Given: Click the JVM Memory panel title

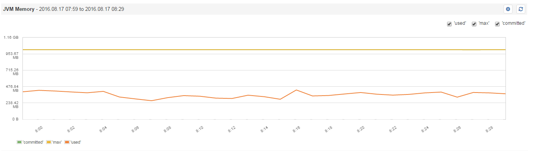Looking at the screenshot, I should (18, 9).
